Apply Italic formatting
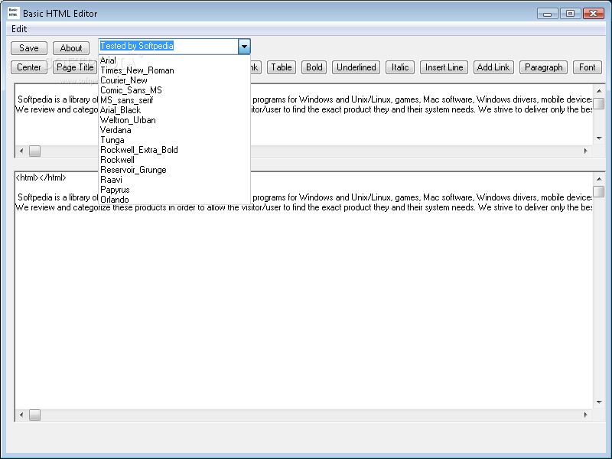612x459 pixels. (x=399, y=67)
